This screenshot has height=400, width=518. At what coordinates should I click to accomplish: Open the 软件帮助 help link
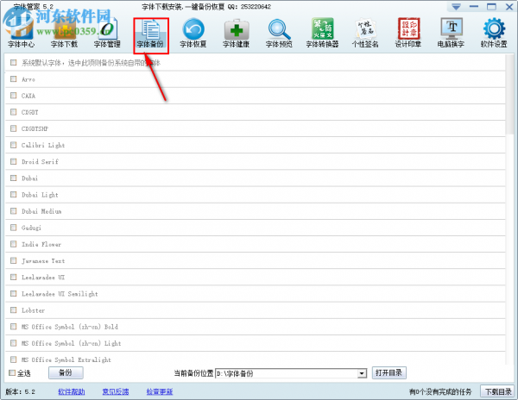(x=72, y=391)
